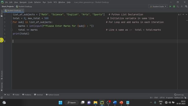Screen dimensions: 188x106
Task: Open Teams Chat from the taskbar
Action: point(89,102)
